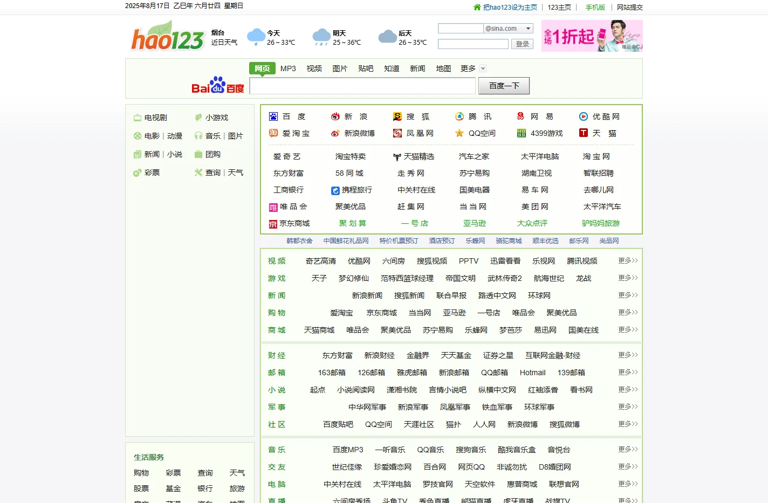Screen dimensions: 768x503
Task: Click the pink Vipshop icon beside 唯品会
Action: (x=273, y=207)
